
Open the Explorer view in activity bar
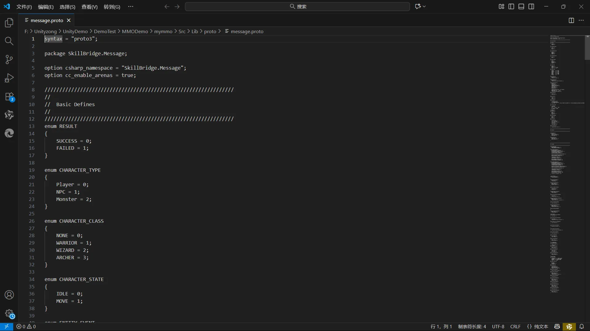coord(9,23)
